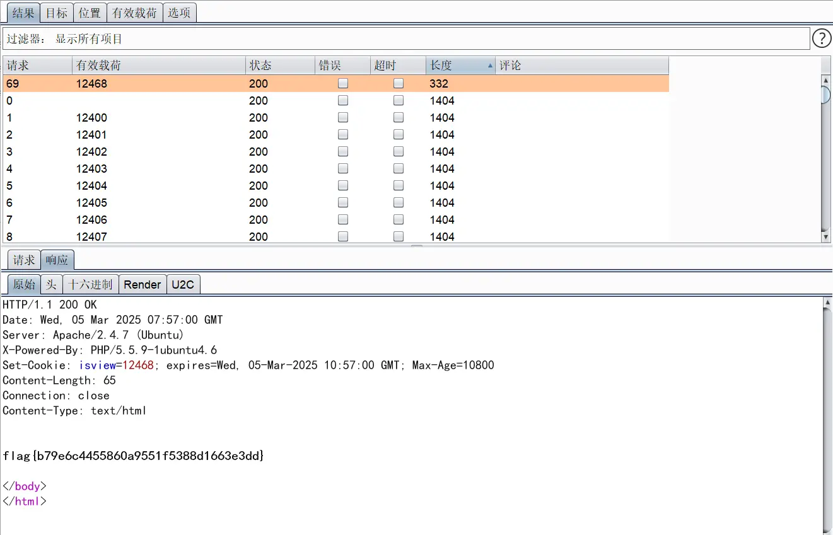Sort by 请求 column header

click(37, 66)
